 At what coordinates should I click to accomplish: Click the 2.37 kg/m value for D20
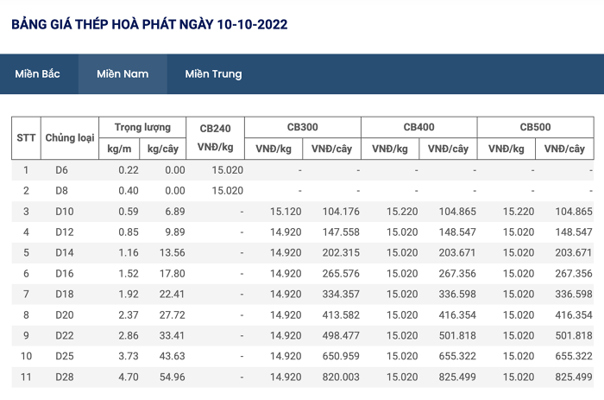click(129, 315)
